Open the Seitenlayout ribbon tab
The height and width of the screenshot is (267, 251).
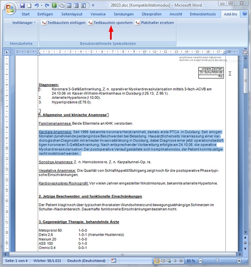(72, 14)
